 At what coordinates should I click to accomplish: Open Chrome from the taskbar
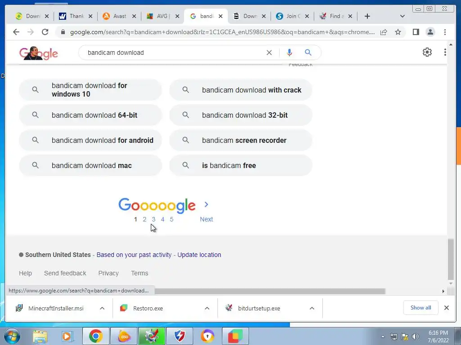tap(95, 336)
